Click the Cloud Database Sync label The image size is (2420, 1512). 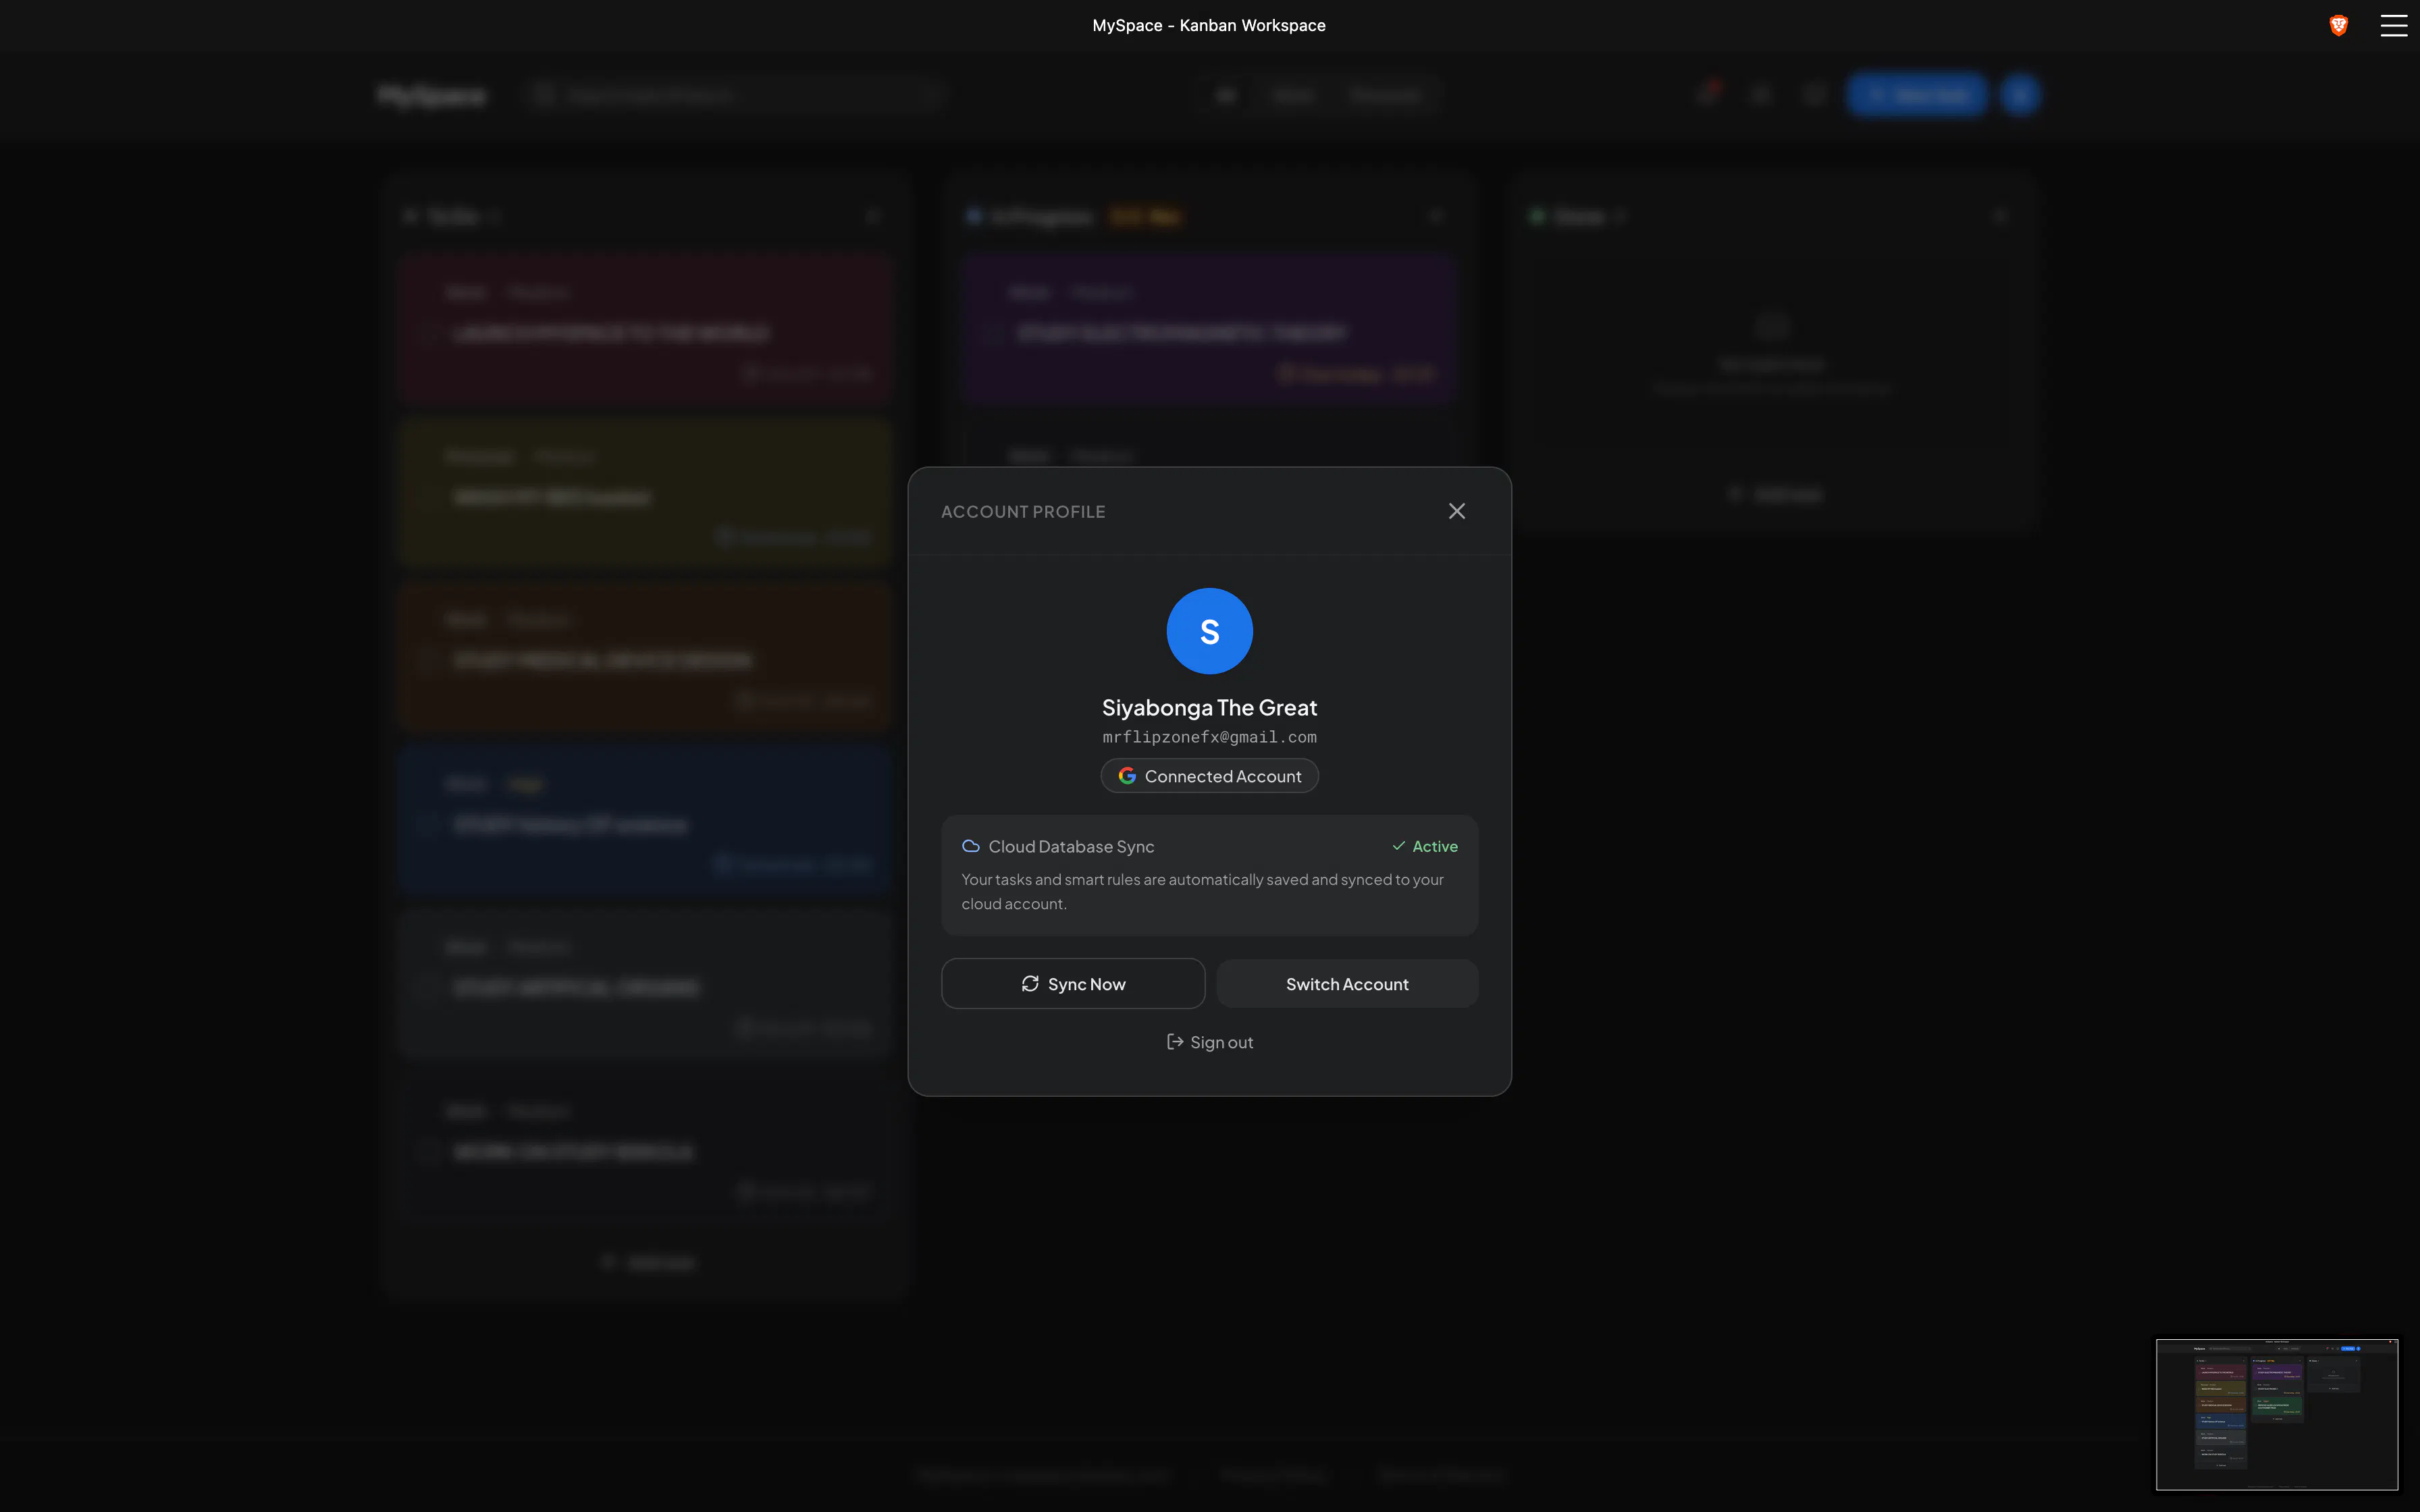(1071, 846)
